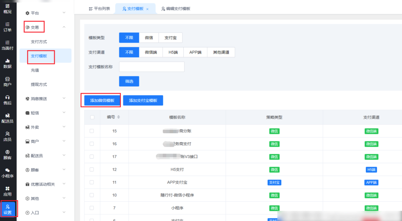Check the select-all checkbox in table header
The width and height of the screenshot is (402, 221).
[92, 117]
